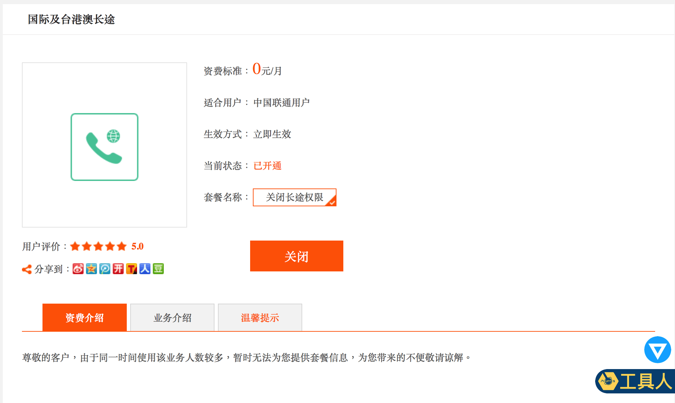The height and width of the screenshot is (403, 675).
Task: Click the blue downward triangle floating button
Action: pos(658,350)
